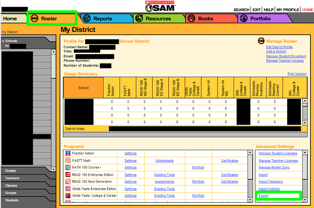Click the Edit District Profile link

coord(279,47)
